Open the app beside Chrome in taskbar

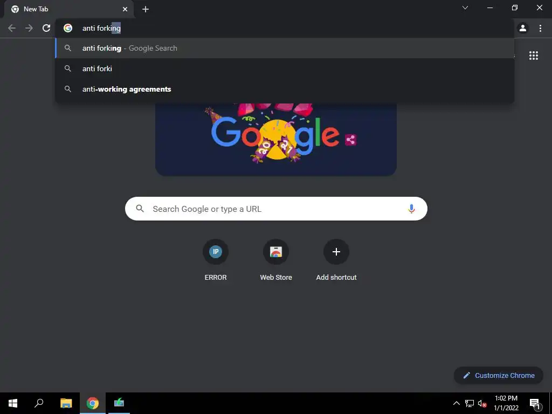pyautogui.click(x=119, y=403)
